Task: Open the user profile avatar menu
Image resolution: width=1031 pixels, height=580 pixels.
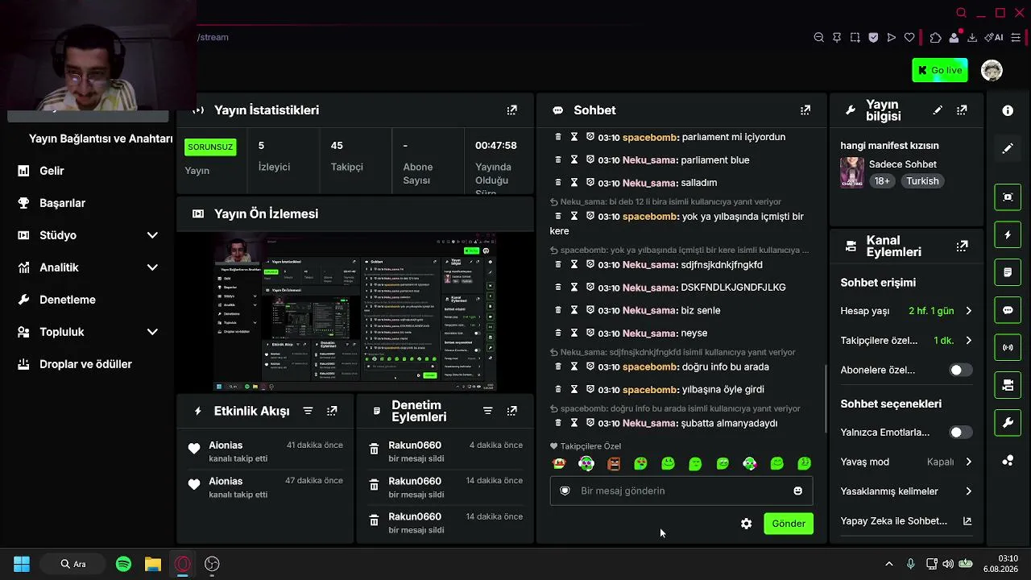Action: point(992,70)
